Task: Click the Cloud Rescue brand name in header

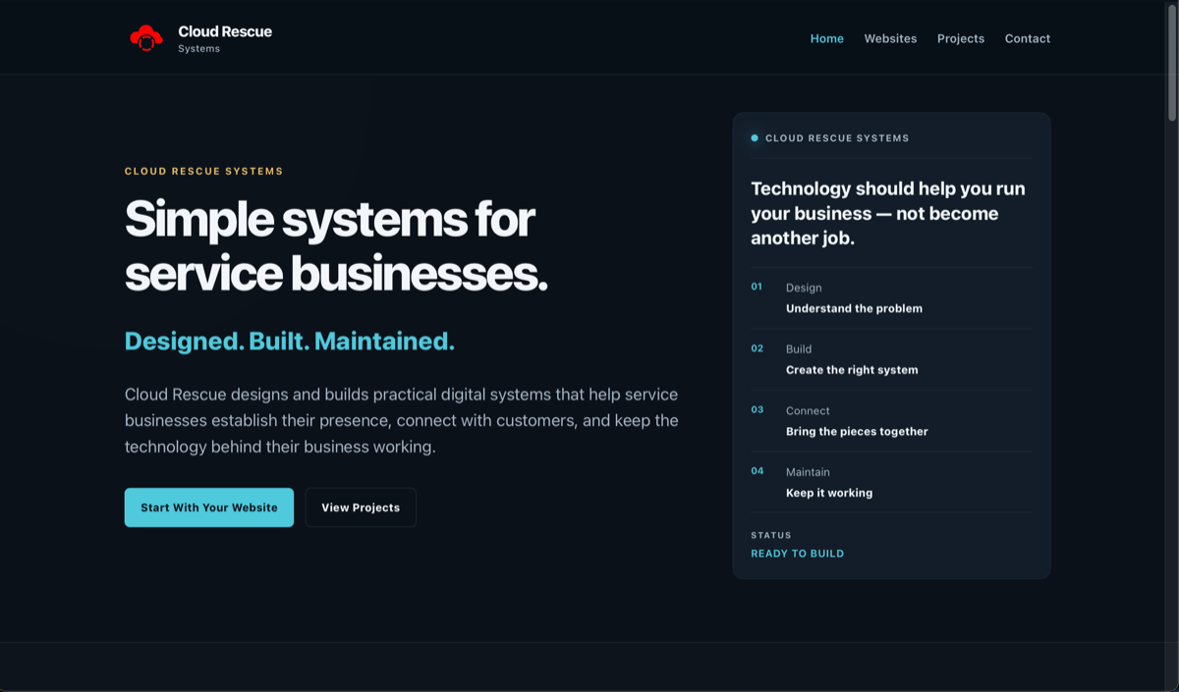Action: [225, 31]
